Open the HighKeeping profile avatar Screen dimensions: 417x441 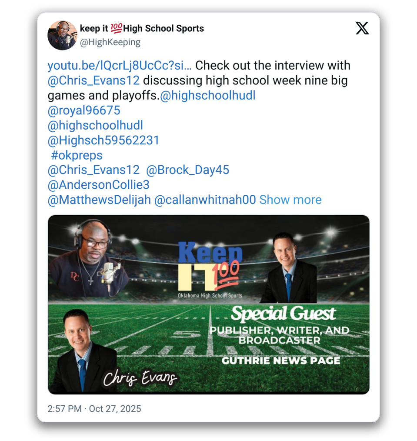pos(62,35)
